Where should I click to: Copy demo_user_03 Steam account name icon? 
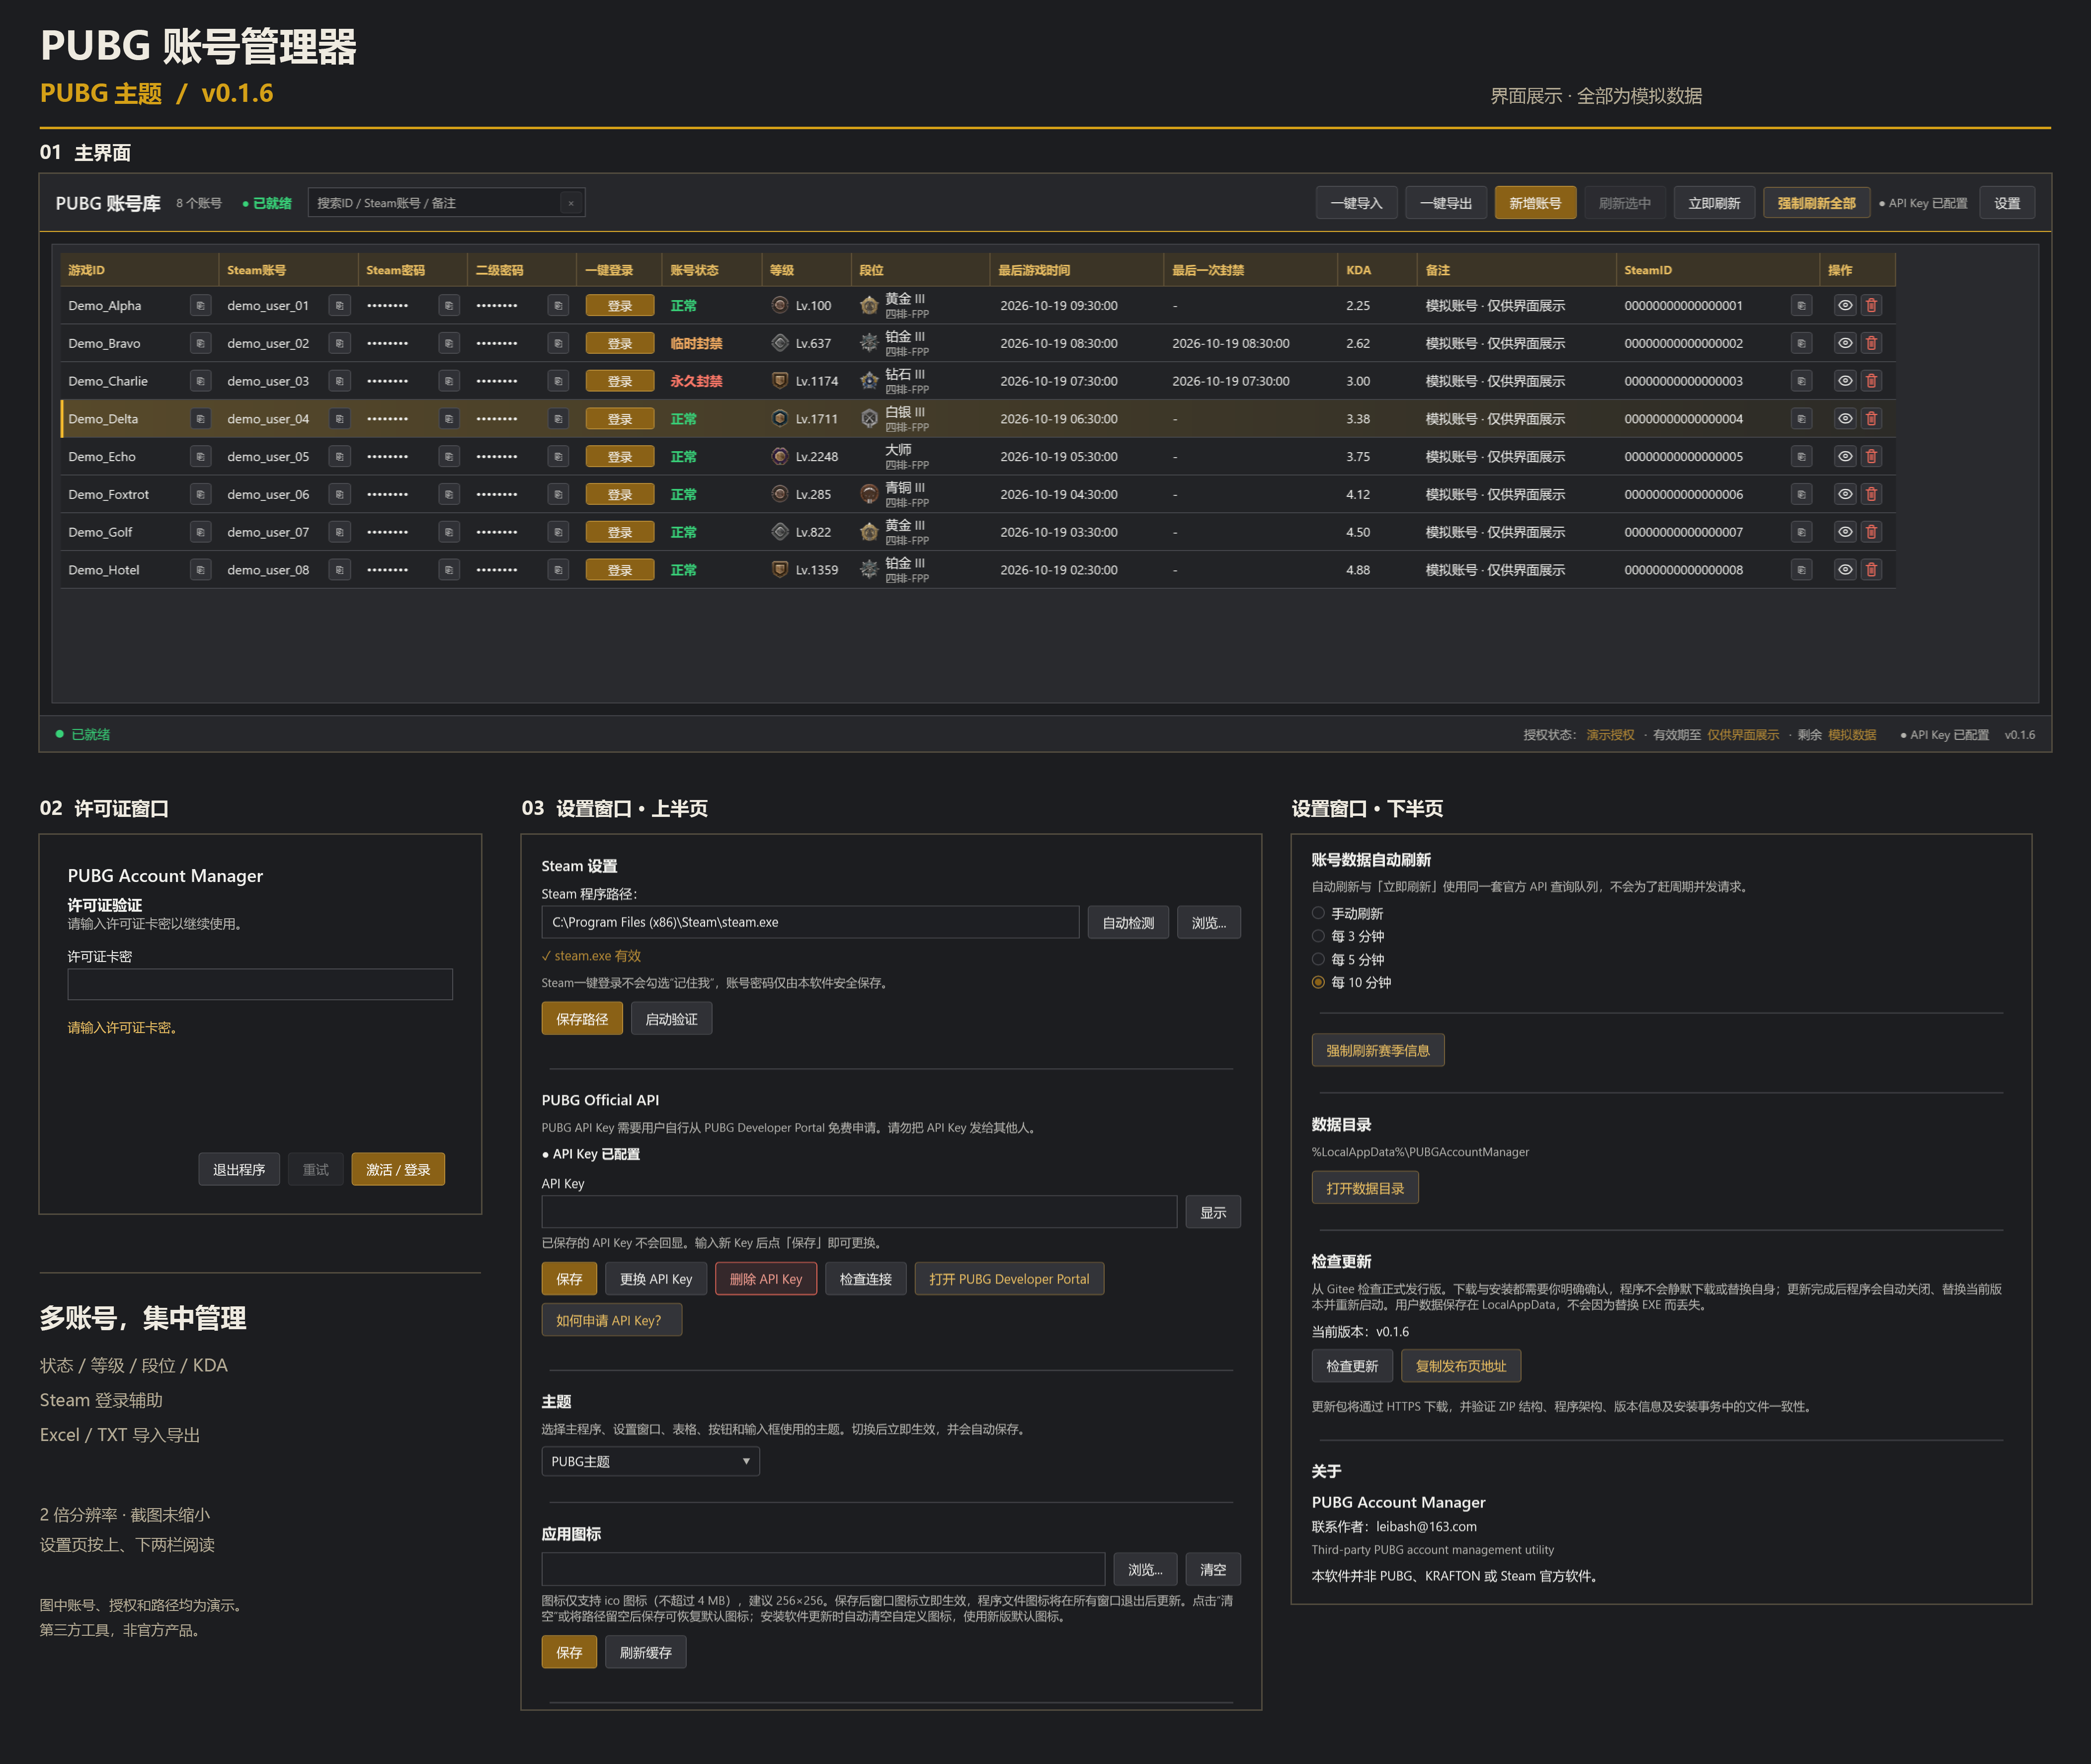[x=340, y=381]
